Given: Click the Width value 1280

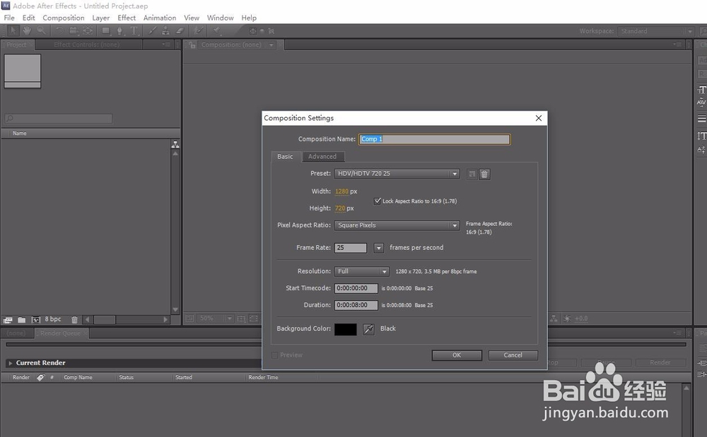Looking at the screenshot, I should coord(341,192).
